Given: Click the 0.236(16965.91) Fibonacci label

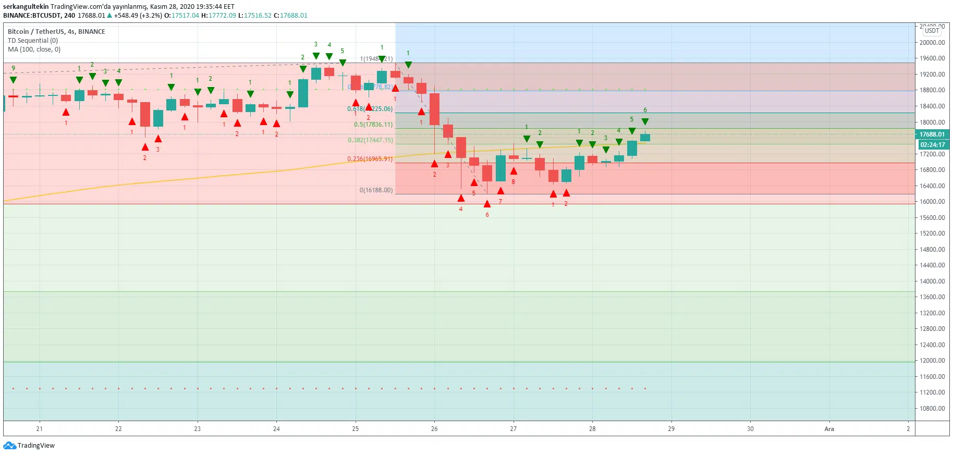Looking at the screenshot, I should point(370,159).
